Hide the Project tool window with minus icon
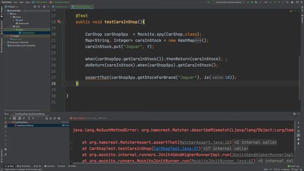This screenshot has width=304, height=171. coord(48,7)
